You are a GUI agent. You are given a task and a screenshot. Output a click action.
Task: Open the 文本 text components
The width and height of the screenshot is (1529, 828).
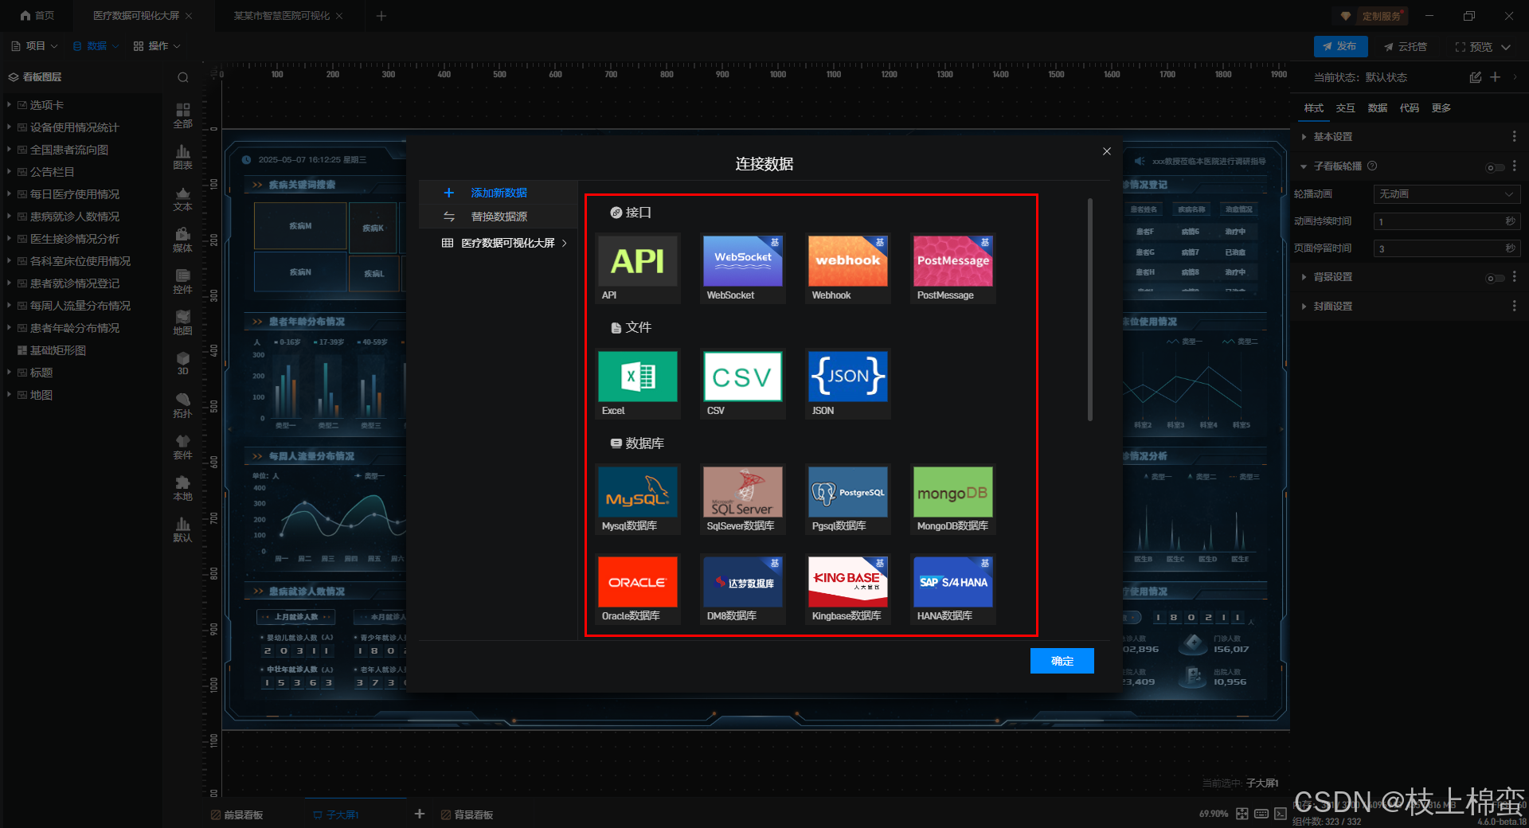[x=183, y=198]
